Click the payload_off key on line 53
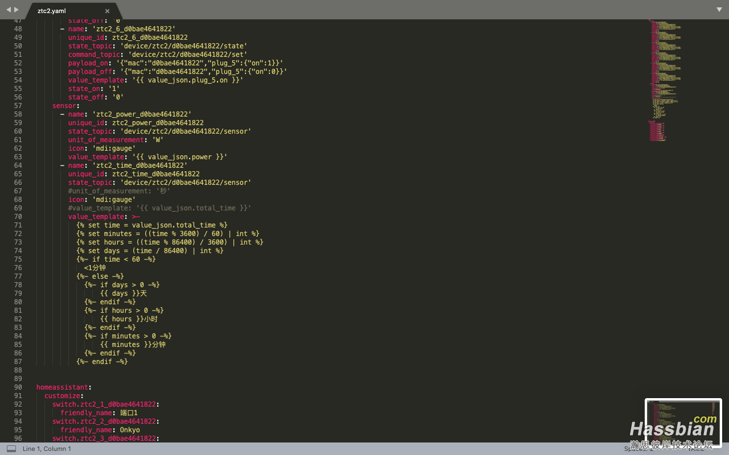 [92, 72]
